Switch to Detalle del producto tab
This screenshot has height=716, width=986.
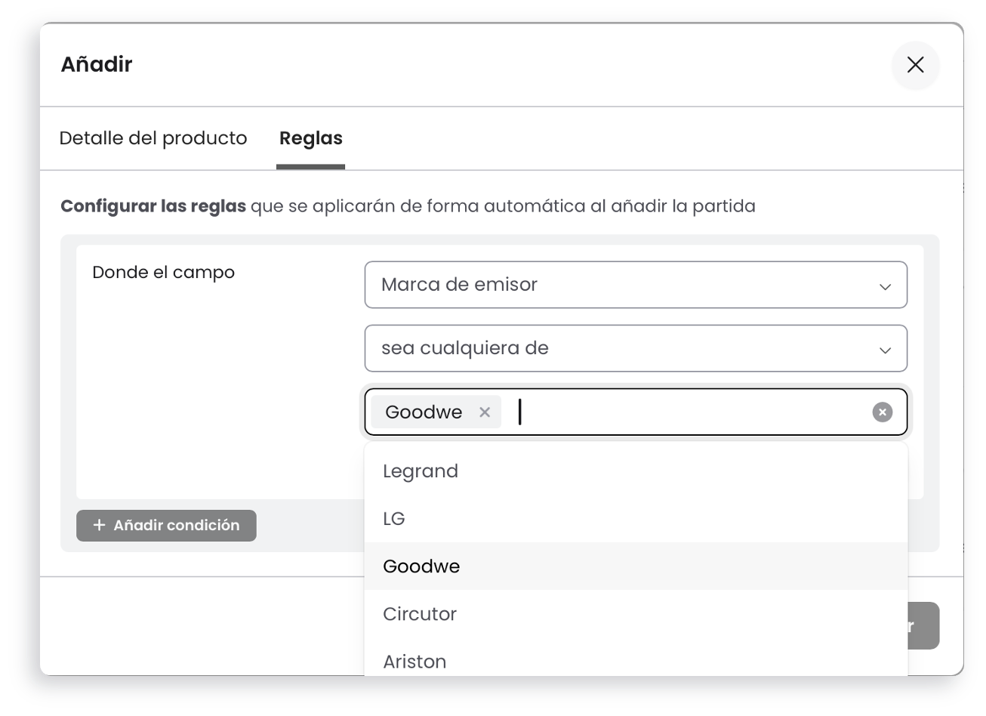[x=153, y=138]
